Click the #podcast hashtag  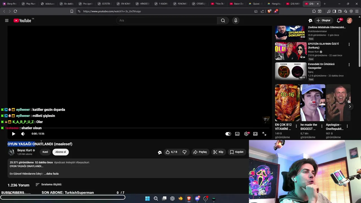(x=60, y=162)
